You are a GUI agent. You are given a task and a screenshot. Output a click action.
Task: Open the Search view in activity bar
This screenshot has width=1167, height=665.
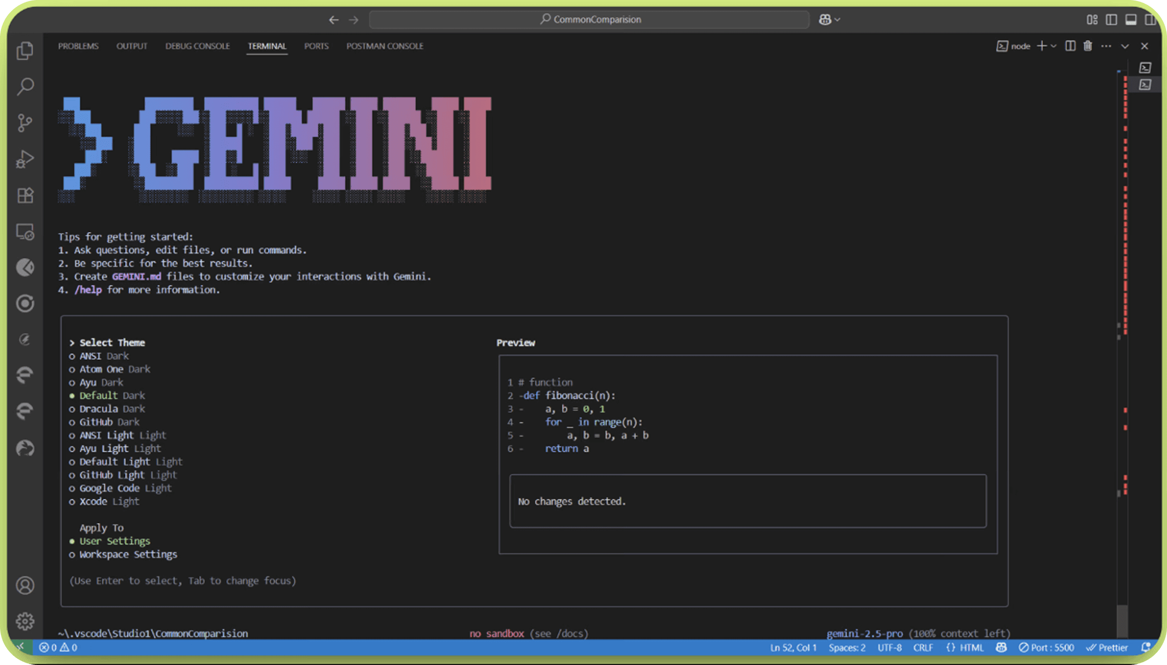point(25,87)
